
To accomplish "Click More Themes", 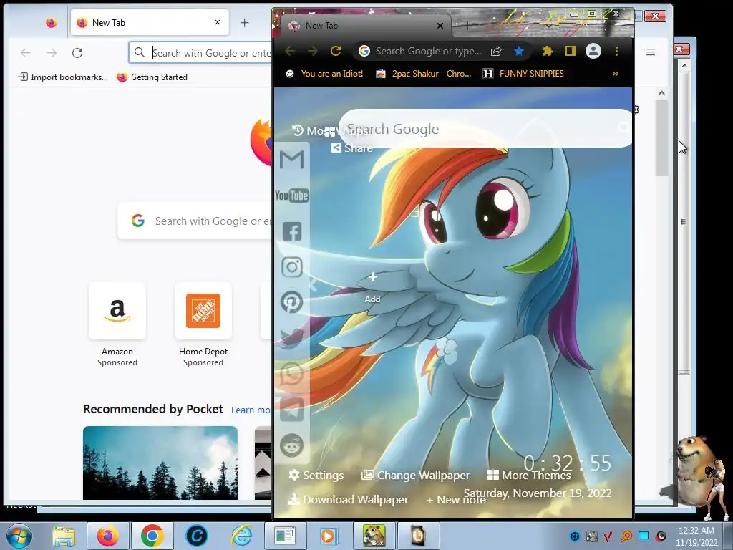I will tap(529, 476).
